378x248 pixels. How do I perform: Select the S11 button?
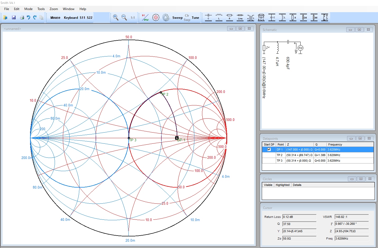click(82, 18)
